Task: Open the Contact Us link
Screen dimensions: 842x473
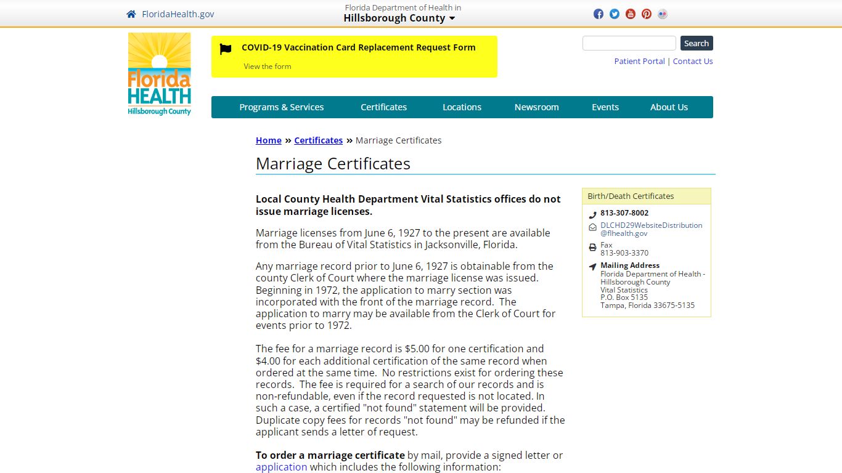Action: tap(693, 61)
